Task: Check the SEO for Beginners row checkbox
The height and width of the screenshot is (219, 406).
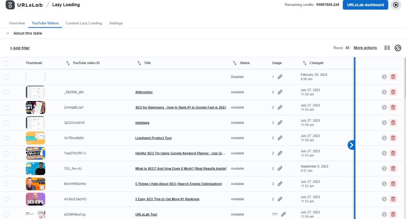Action: tap(6, 108)
